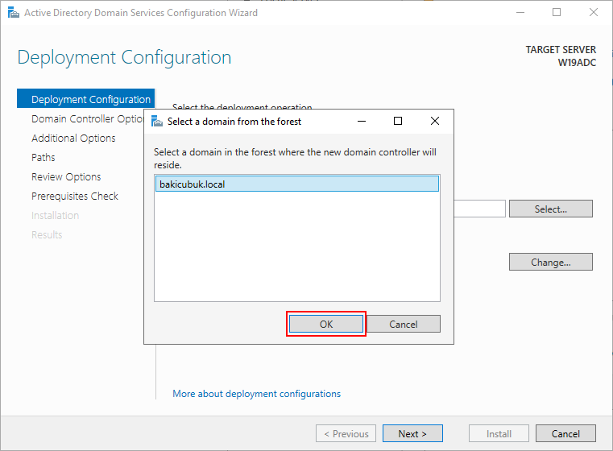
Task: Minimize the Select a domain dialog
Action: [x=362, y=121]
